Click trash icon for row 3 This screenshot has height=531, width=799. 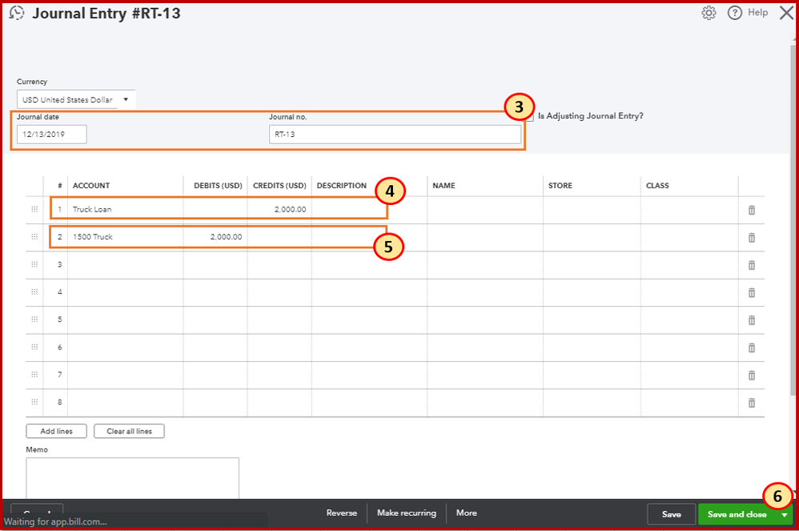(x=751, y=265)
